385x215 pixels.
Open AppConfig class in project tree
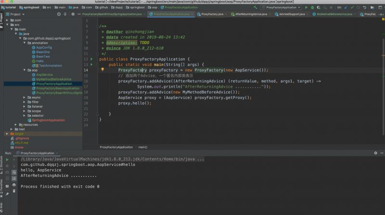(x=44, y=47)
